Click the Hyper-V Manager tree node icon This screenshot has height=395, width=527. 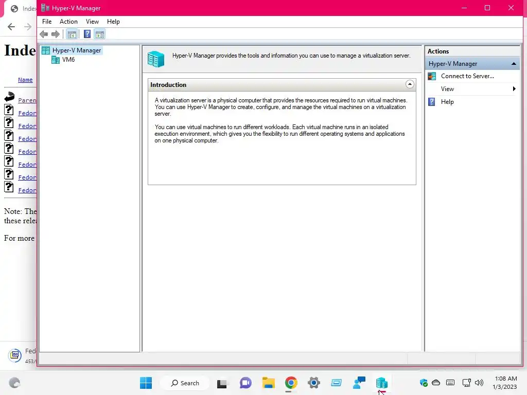point(46,50)
